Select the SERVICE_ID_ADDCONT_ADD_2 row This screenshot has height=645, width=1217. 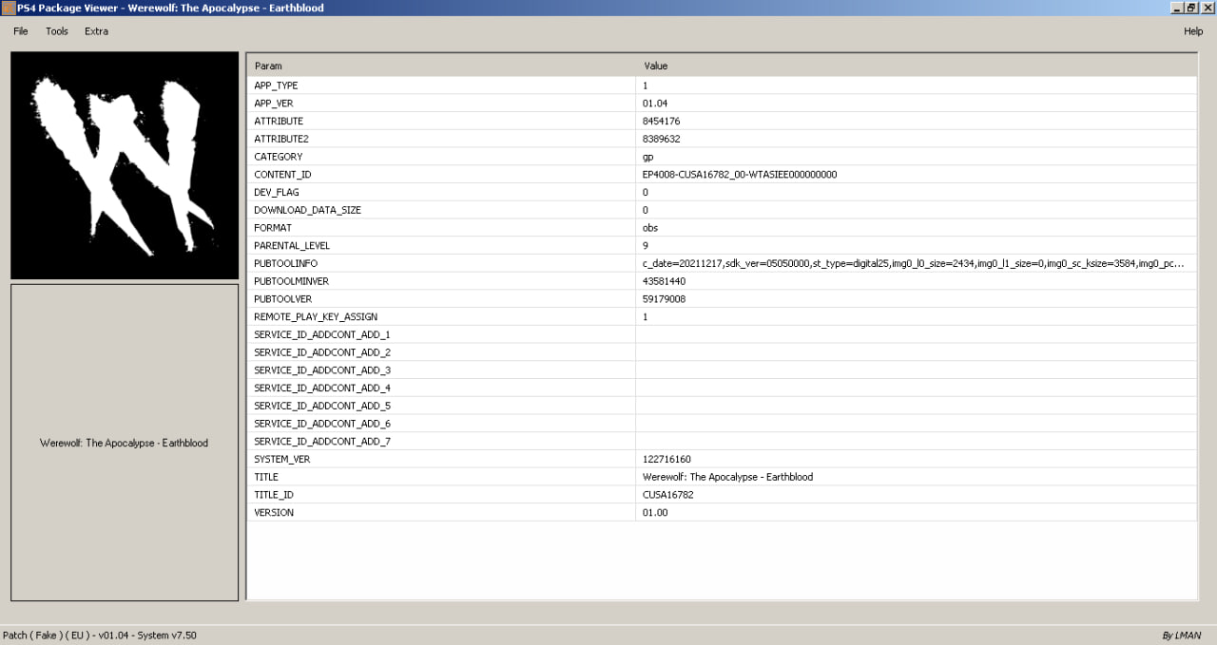coord(723,352)
